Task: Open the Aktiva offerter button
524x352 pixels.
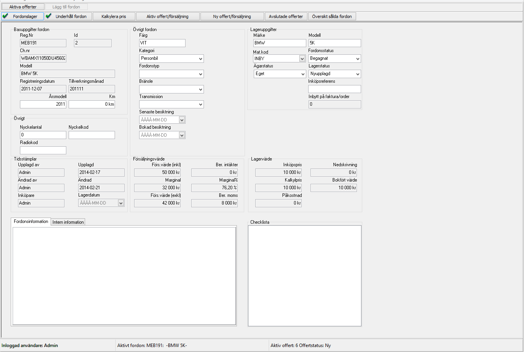Action: [x=23, y=7]
